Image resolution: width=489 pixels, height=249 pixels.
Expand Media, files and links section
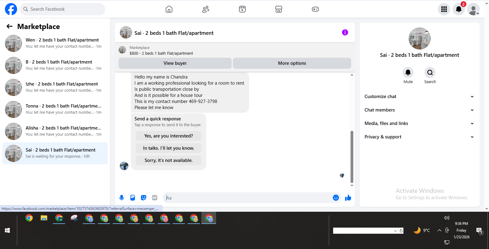[419, 123]
